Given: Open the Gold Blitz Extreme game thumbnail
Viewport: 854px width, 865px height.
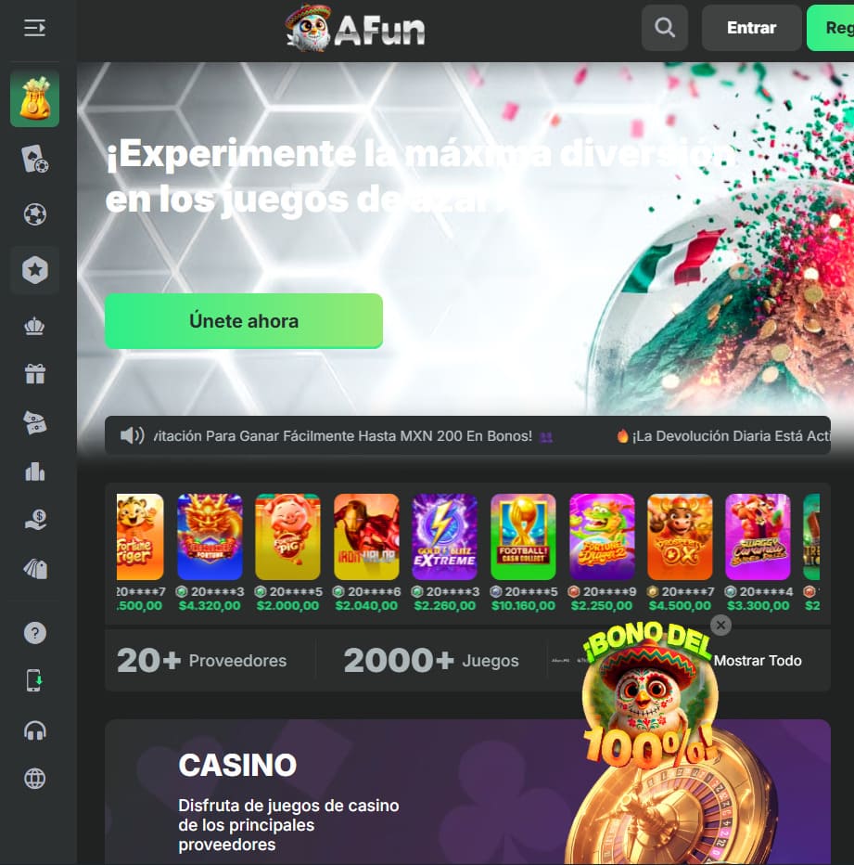Looking at the screenshot, I should (x=444, y=536).
